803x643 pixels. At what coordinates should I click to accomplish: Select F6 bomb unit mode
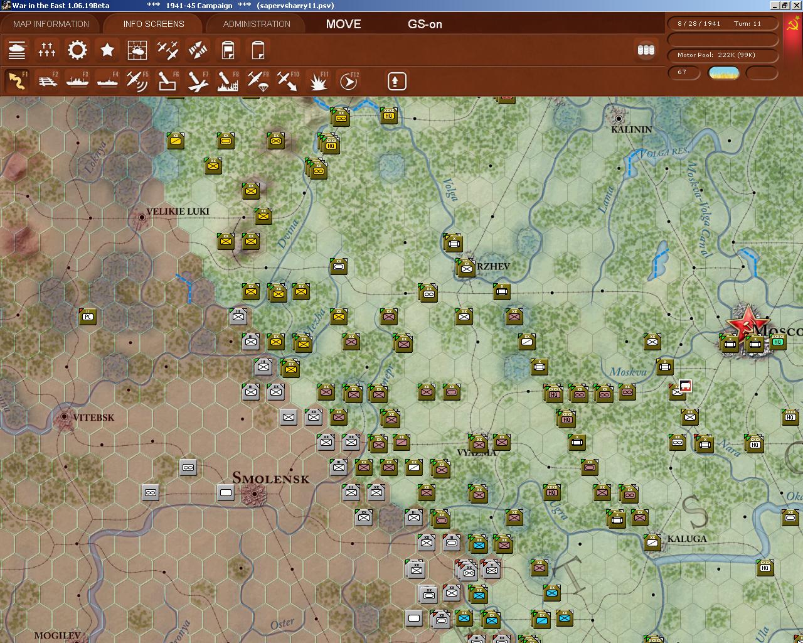click(168, 81)
